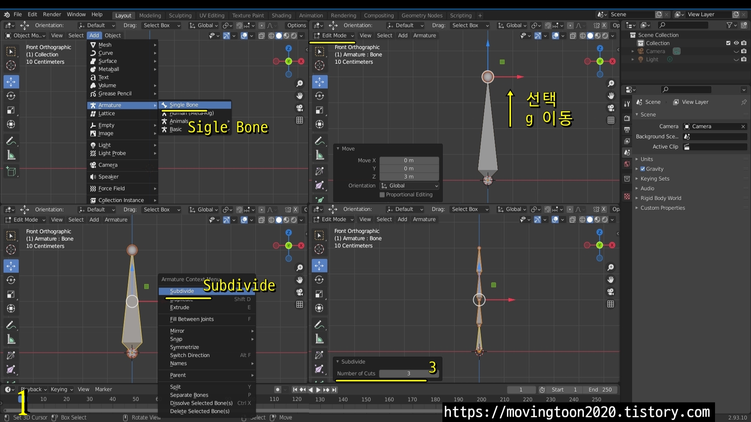Select the Add Cube tool in Object Mode viewport
751x422 pixels.
click(11, 172)
